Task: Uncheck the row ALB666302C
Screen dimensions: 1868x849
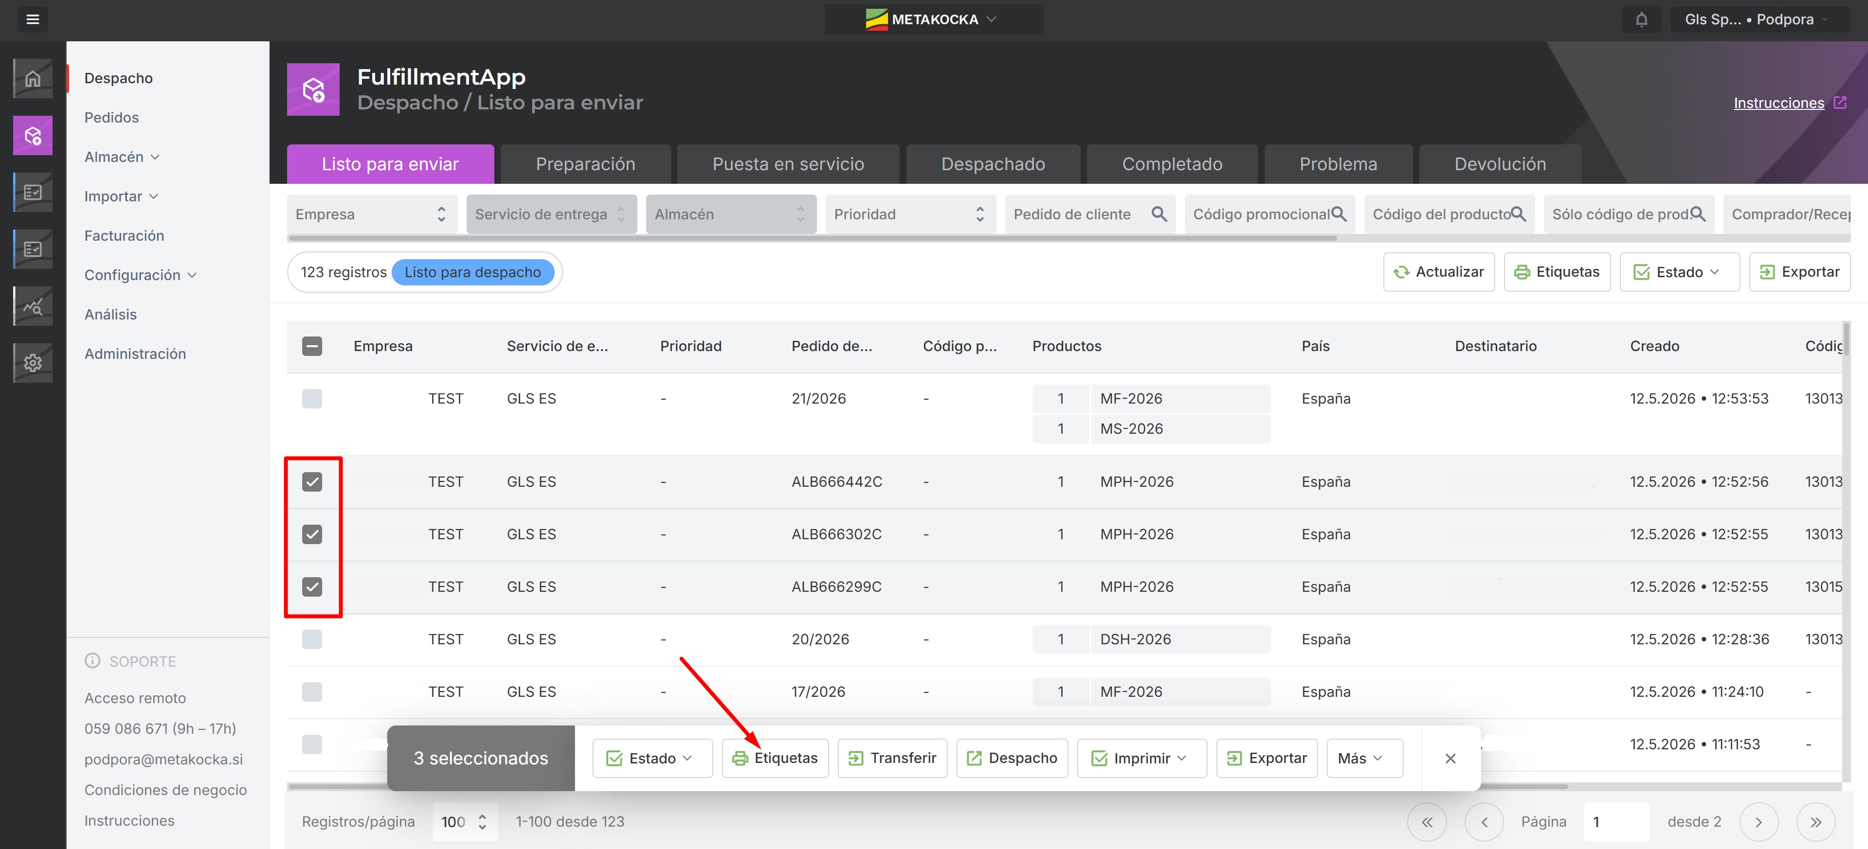Action: coord(312,534)
